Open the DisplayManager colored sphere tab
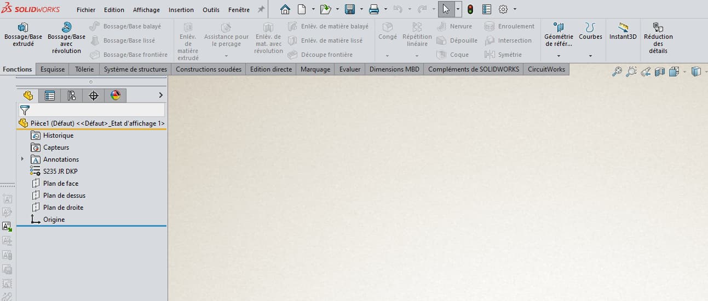708x301 pixels. (115, 96)
